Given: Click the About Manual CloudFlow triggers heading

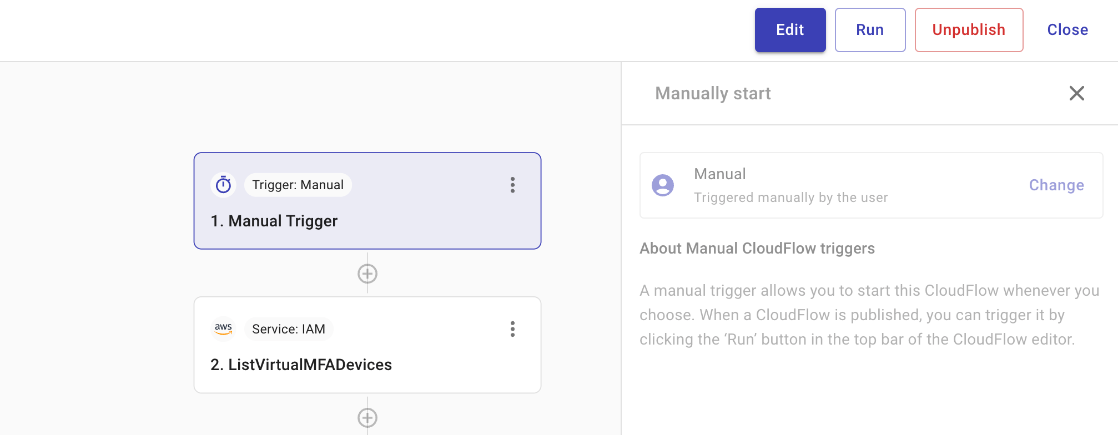Looking at the screenshot, I should (757, 248).
